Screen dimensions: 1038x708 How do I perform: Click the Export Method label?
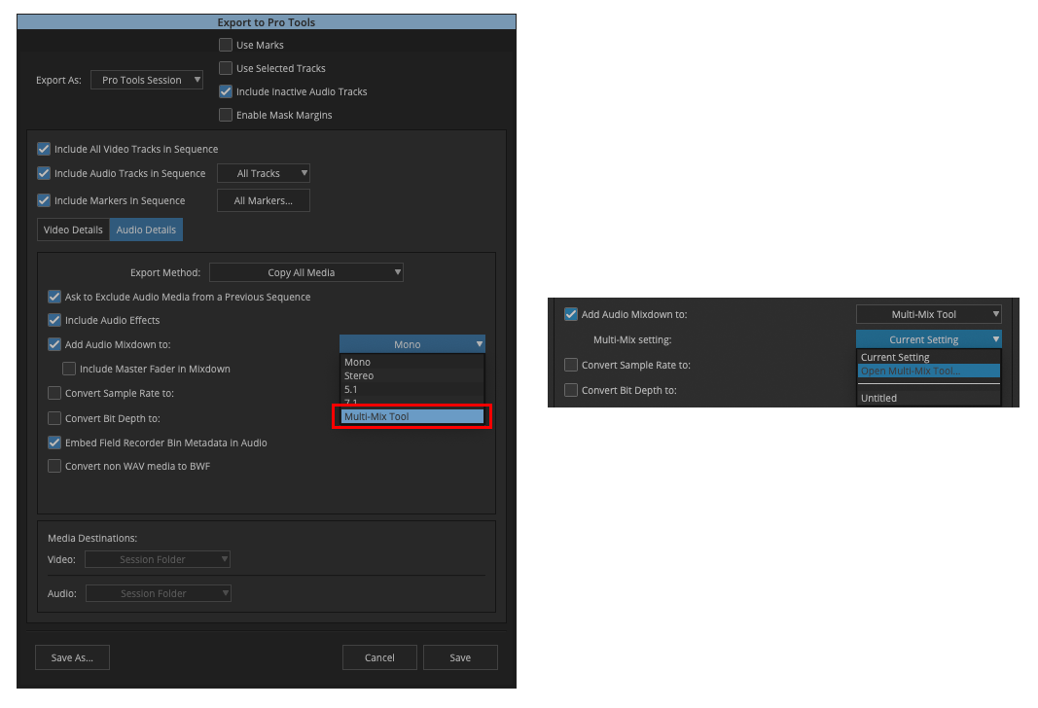pyautogui.click(x=165, y=272)
